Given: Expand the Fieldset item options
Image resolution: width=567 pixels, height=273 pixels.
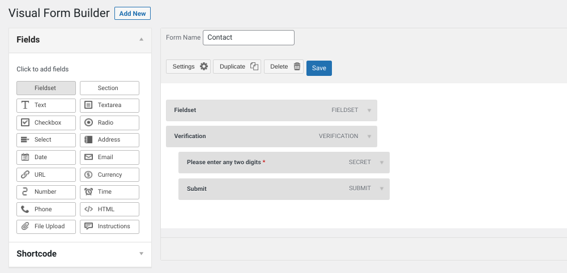Looking at the screenshot, I should pos(369,110).
